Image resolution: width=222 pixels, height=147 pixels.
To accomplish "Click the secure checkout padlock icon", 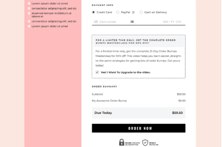I will (x=122, y=142).
